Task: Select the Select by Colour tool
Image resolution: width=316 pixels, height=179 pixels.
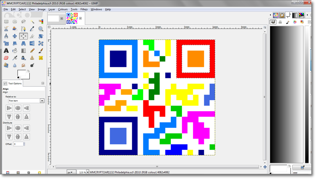Action: coord(41,22)
